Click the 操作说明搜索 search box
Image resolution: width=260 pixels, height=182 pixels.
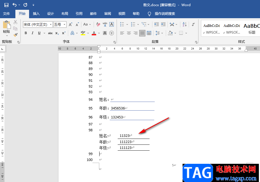point(165,14)
